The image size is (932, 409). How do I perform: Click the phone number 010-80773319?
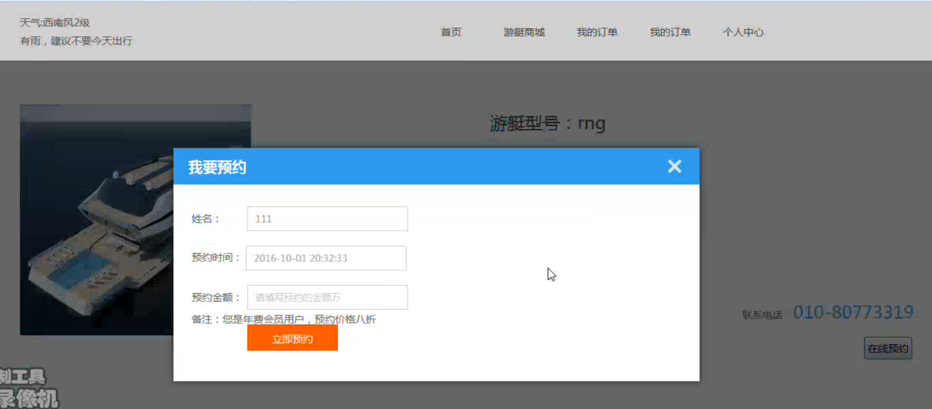click(853, 312)
